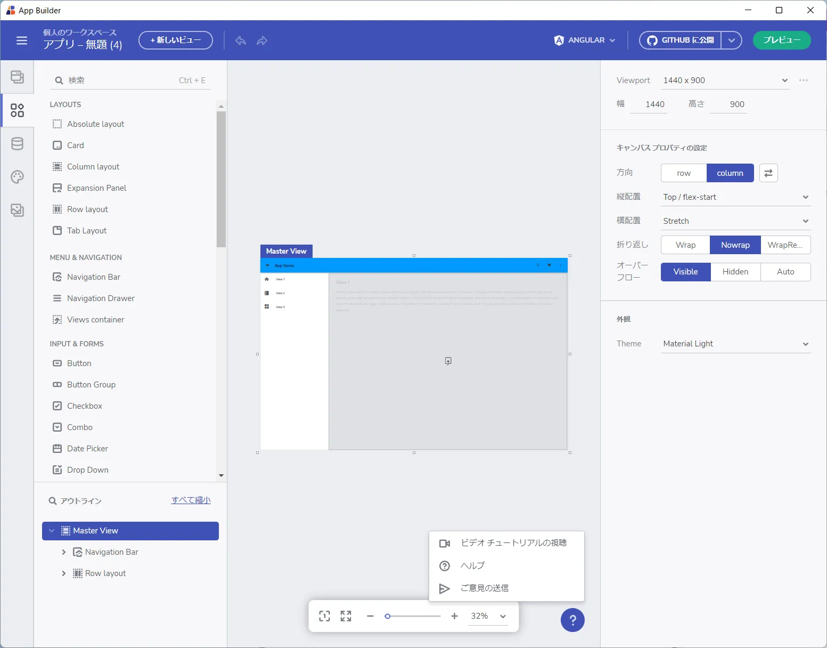Screen dimensions: 827x648
Task: Select the Wrap option
Action: pyautogui.click(x=685, y=245)
